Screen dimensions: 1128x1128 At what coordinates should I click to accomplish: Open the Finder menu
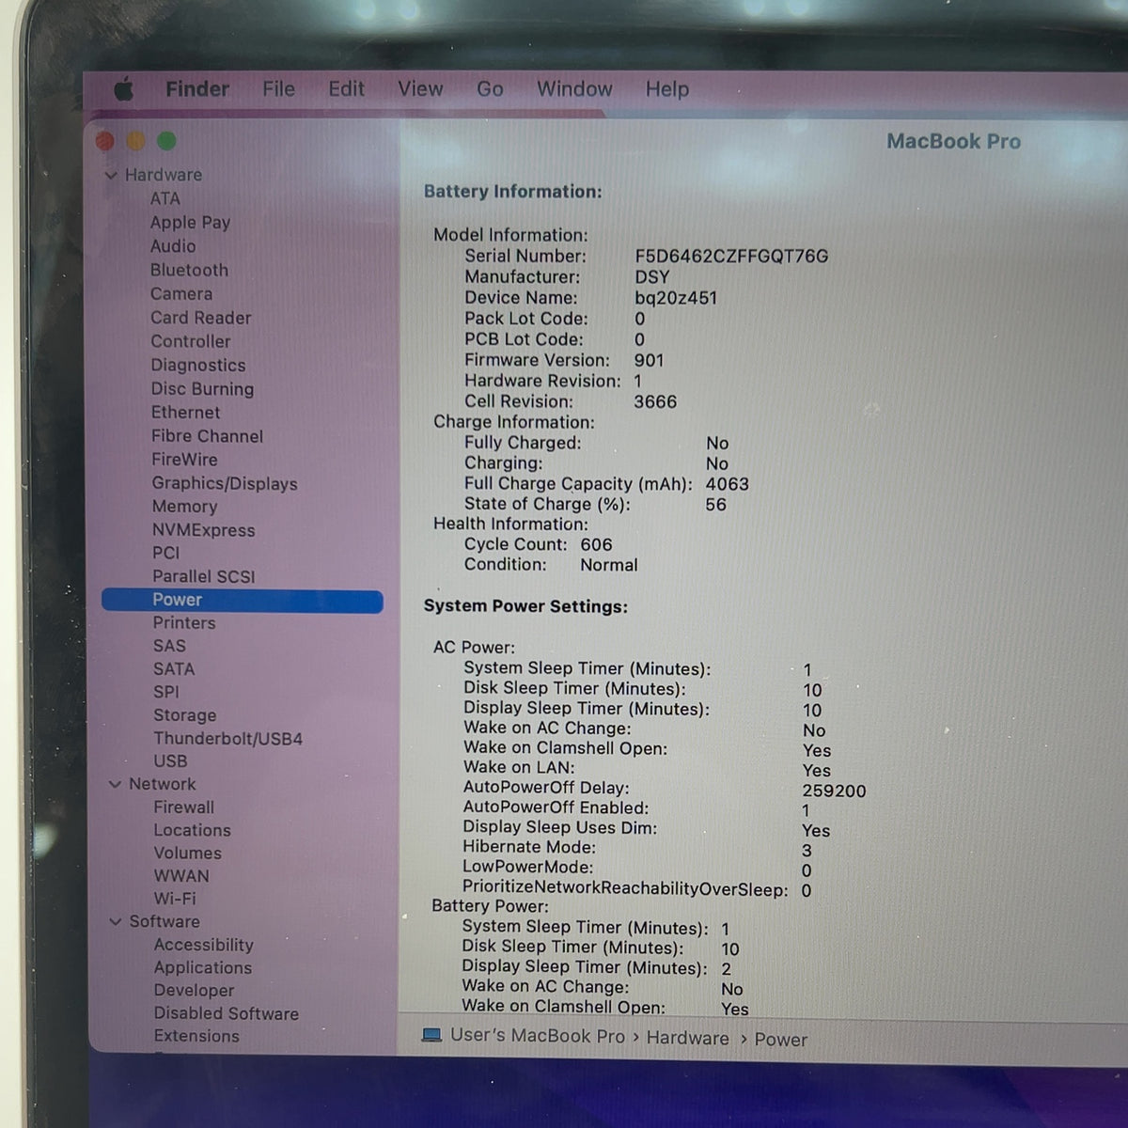tap(197, 89)
